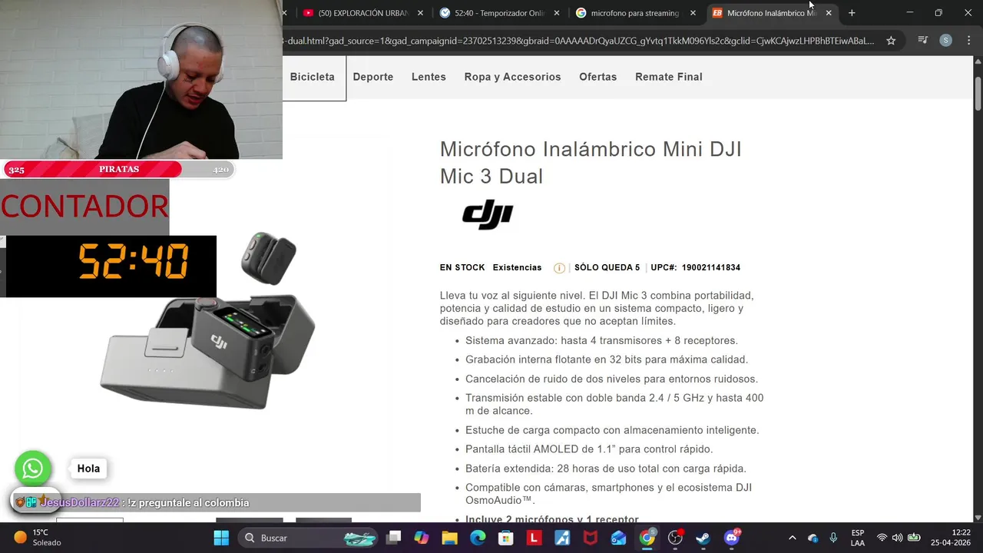Open the Ofertas menu
This screenshot has width=983, height=553.
tap(597, 77)
